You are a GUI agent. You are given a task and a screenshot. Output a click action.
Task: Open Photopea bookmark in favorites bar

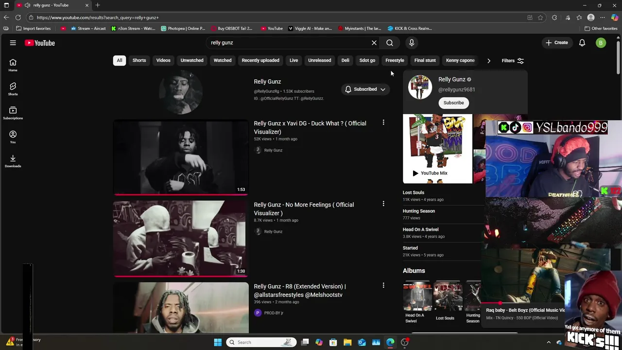coord(183,28)
